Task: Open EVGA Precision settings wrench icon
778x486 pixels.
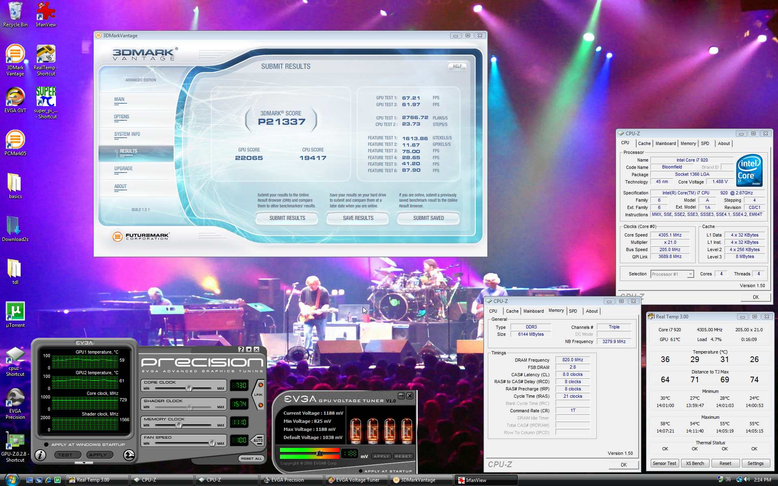Action: tap(129, 455)
